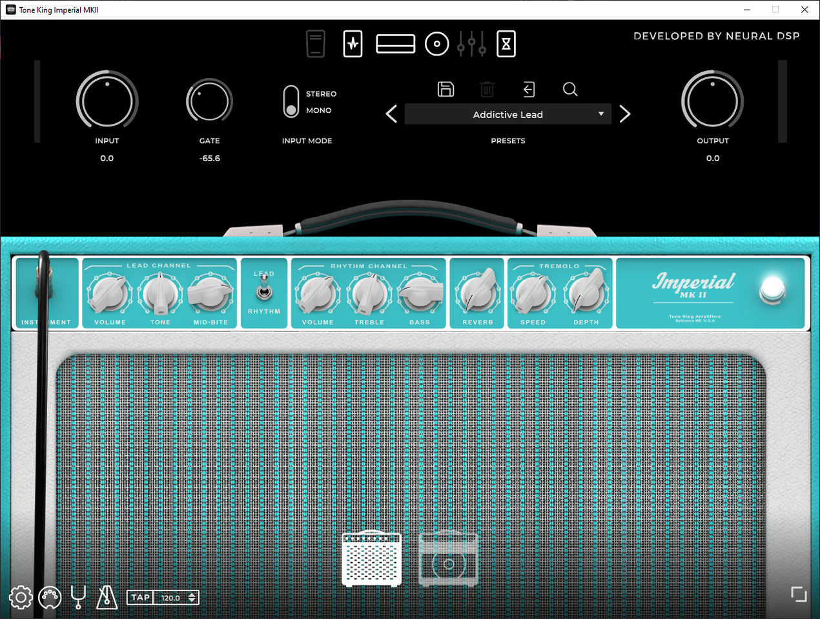Click the Rhythm Channel Treble knob

point(369,293)
